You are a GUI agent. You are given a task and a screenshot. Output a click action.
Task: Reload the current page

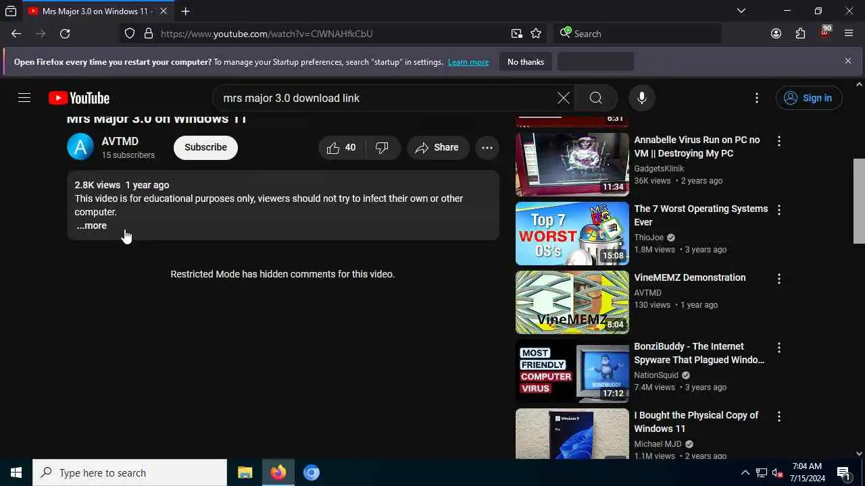(65, 34)
